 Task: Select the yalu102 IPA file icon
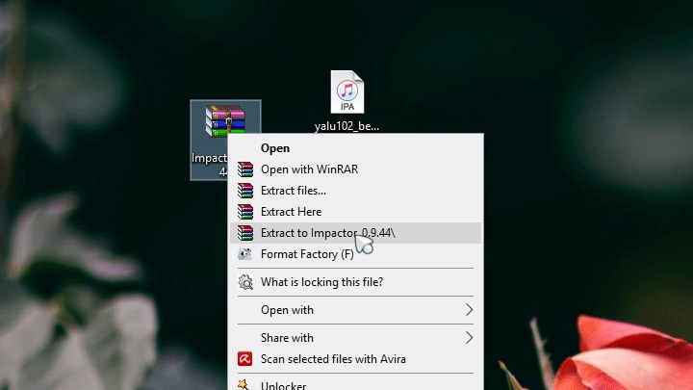[x=347, y=92]
